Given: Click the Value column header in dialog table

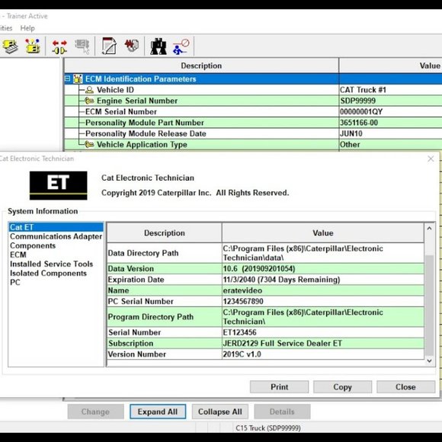Looking at the screenshot, I should (x=323, y=233).
